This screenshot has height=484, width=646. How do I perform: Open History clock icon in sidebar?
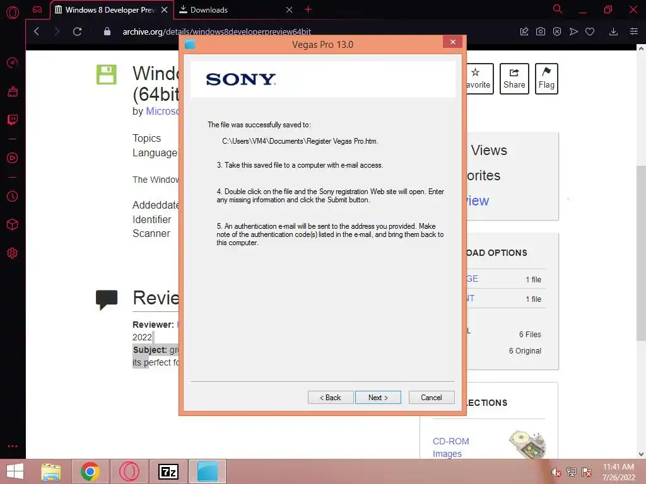13,197
